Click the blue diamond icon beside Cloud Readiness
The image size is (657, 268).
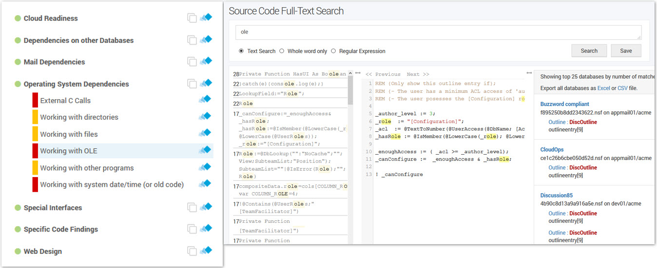[206, 18]
